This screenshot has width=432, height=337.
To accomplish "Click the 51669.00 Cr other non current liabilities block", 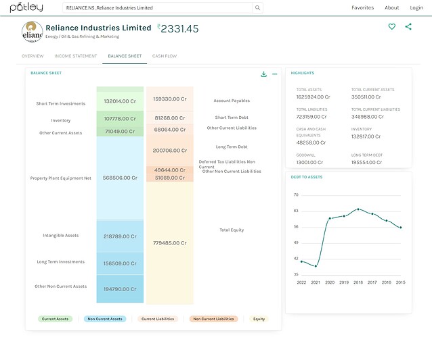I will click(170, 178).
